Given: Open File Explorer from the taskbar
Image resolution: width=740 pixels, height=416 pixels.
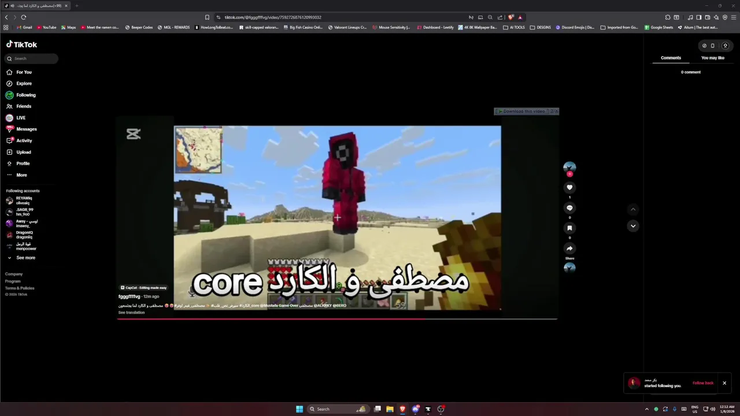Looking at the screenshot, I should [x=390, y=409].
